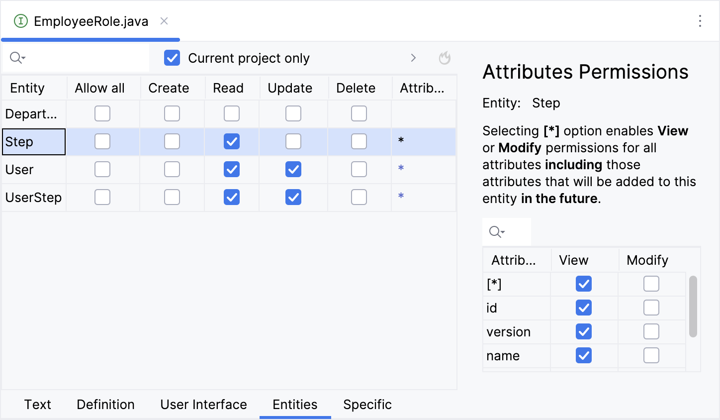Switch to the User Interface tab

pos(203,405)
